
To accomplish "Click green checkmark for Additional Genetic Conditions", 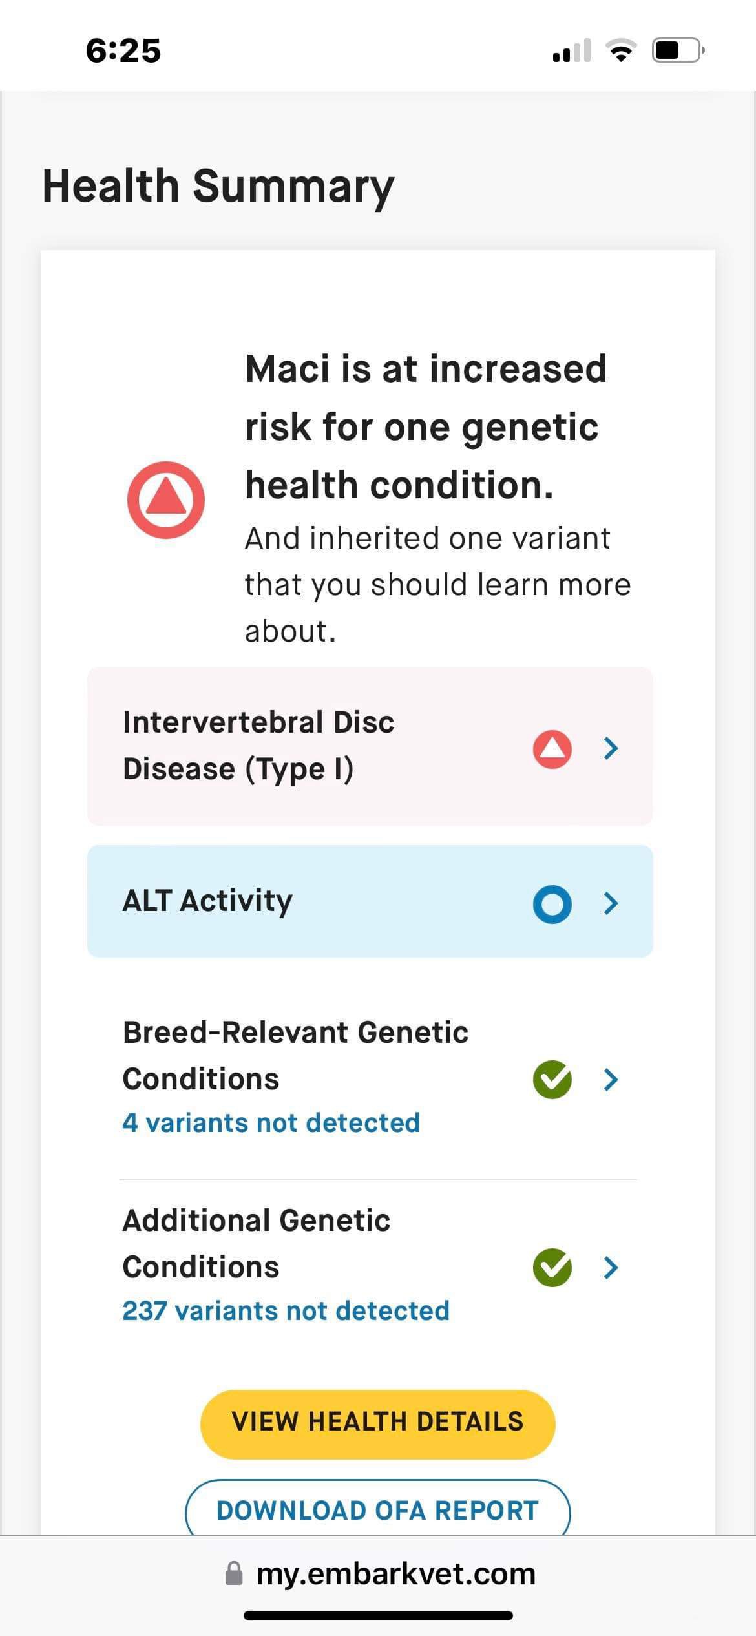I will 552,1267.
